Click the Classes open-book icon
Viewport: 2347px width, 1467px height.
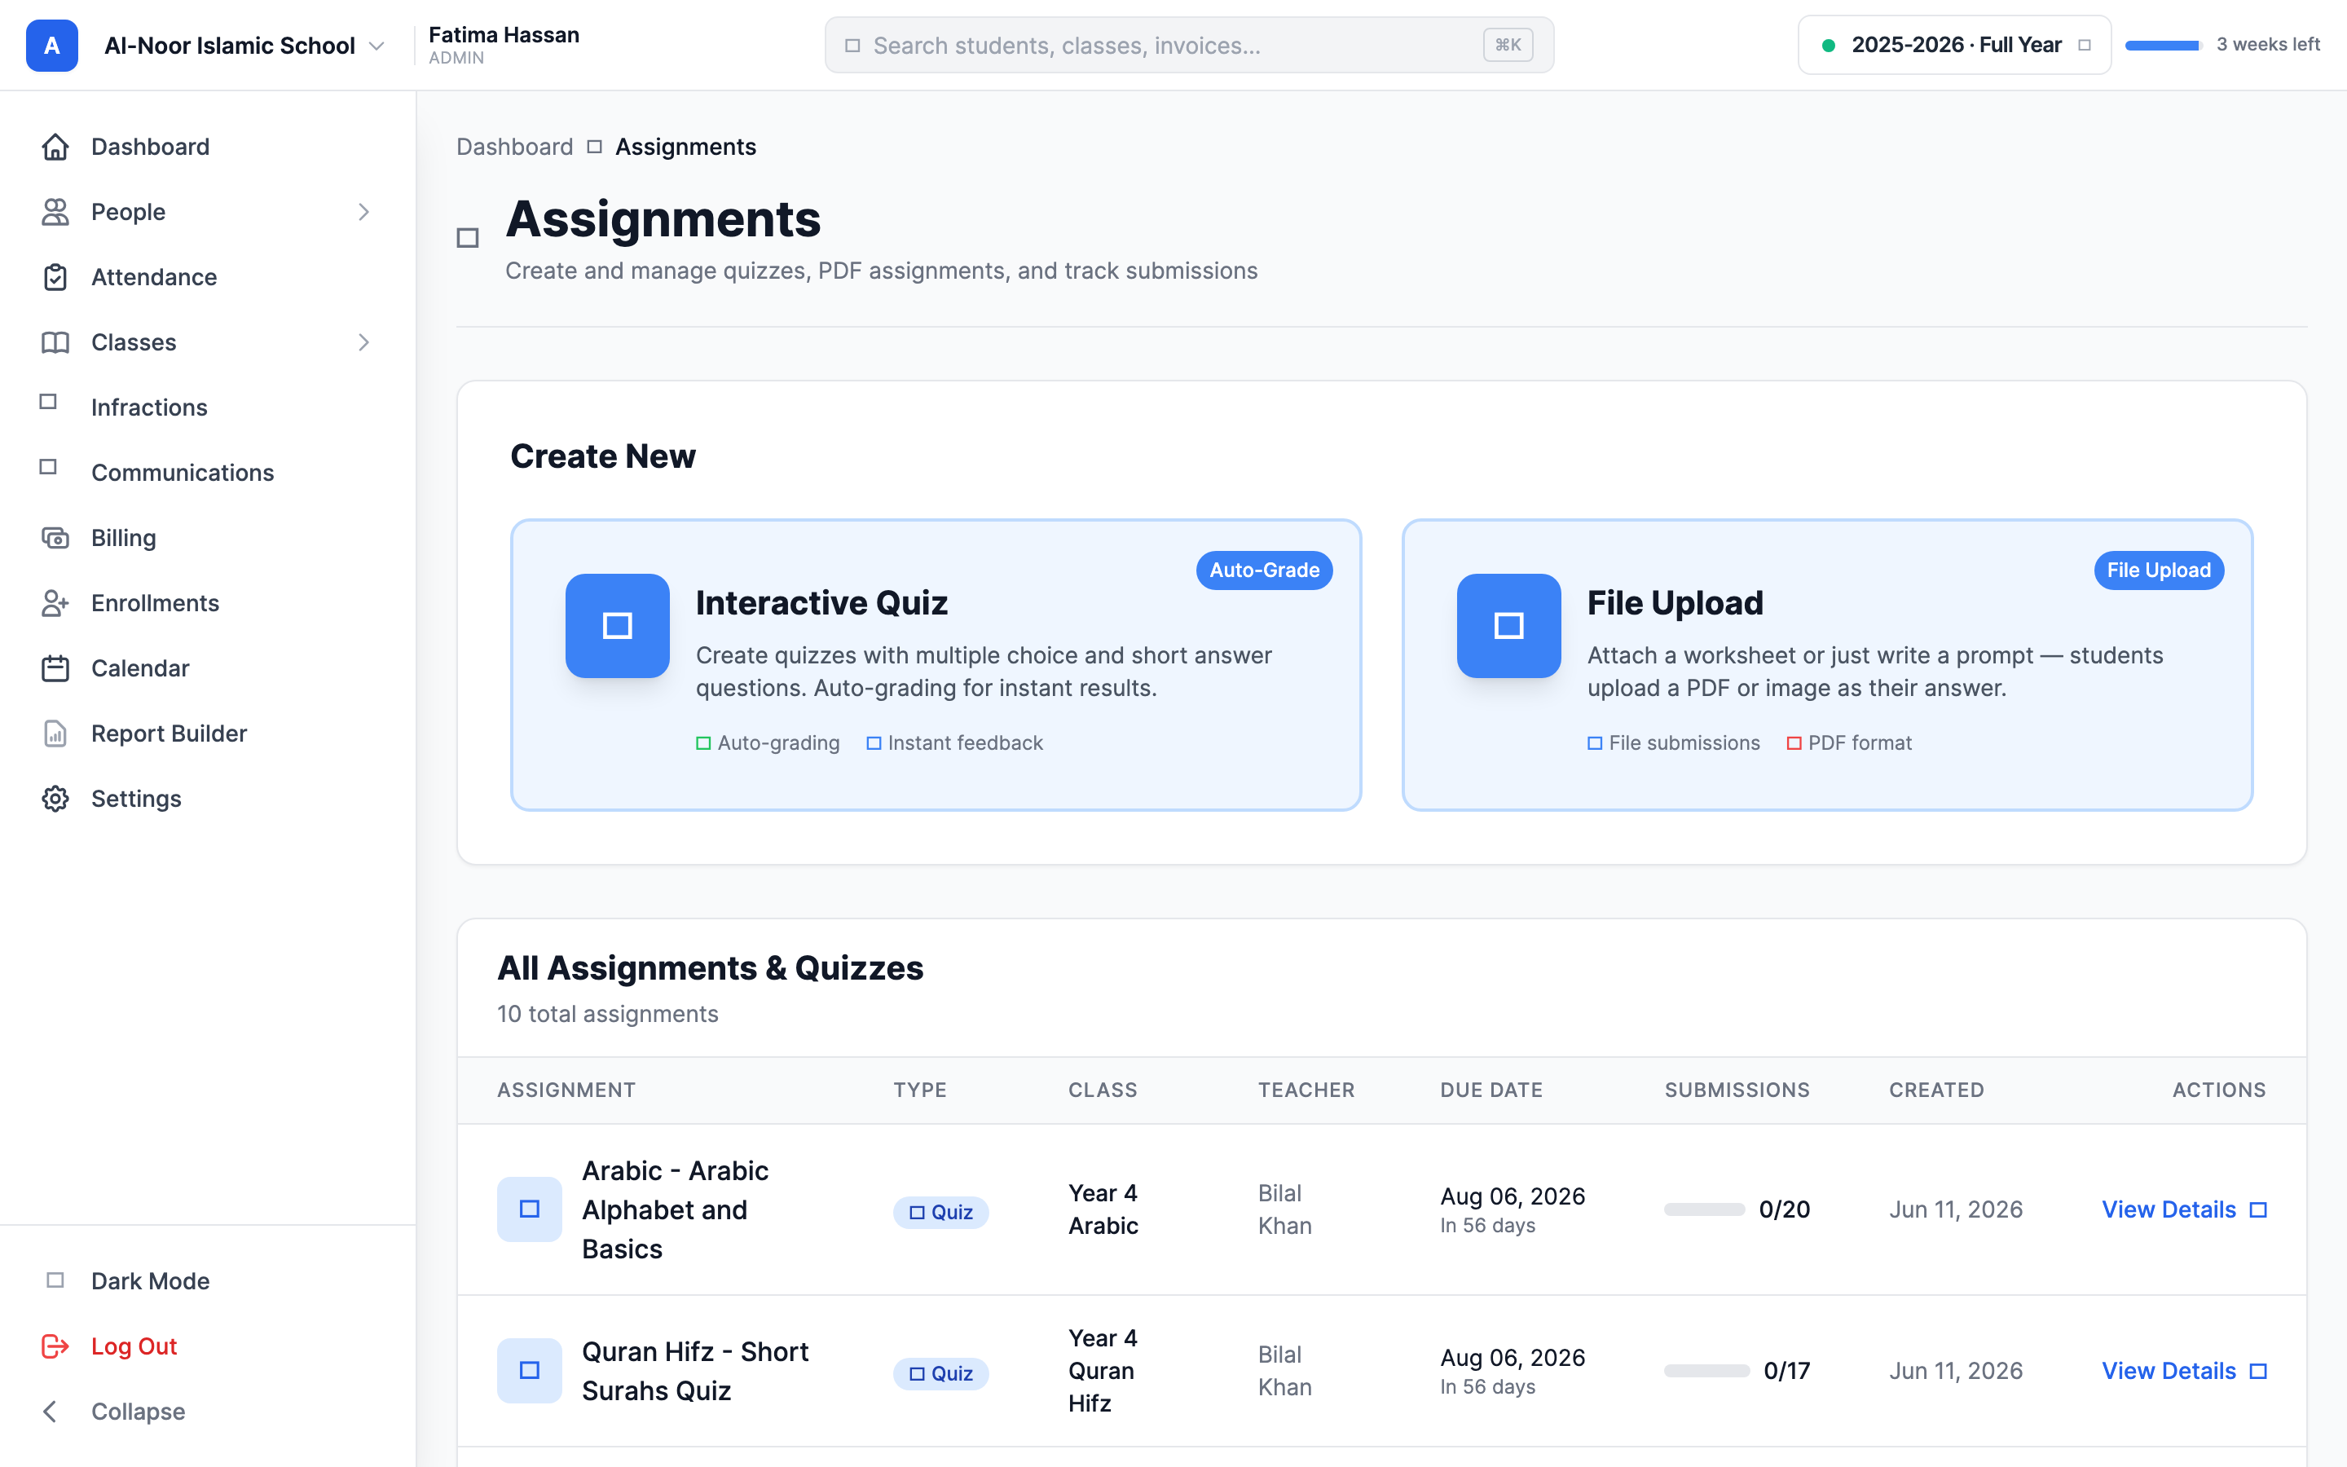tap(55, 341)
